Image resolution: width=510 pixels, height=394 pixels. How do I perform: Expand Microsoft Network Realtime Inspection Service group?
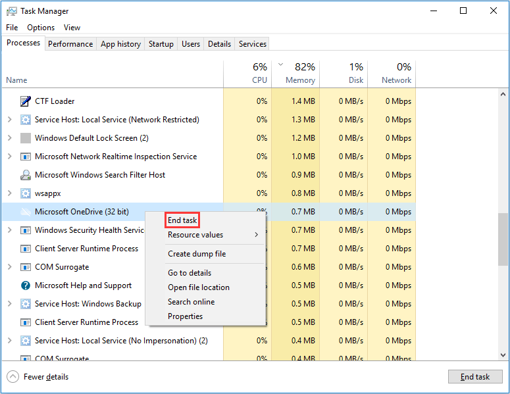pos(9,157)
